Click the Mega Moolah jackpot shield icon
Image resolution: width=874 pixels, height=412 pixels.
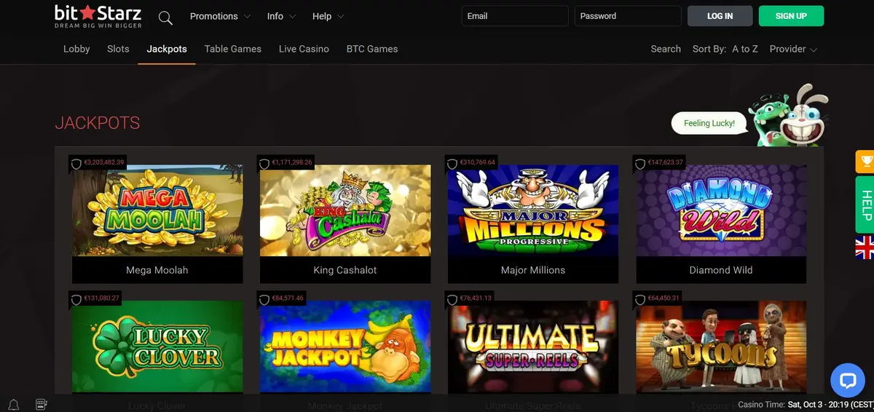coord(76,163)
